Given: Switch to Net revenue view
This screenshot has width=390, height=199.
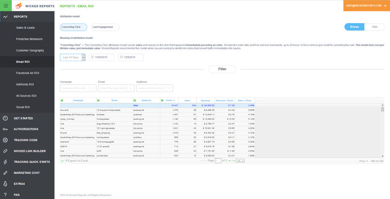Looking at the screenshot, I should tap(375, 27).
